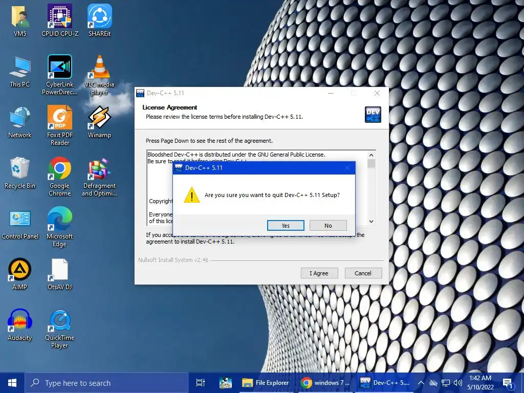524x393 pixels.
Task: Open network status tray icon
Action: tap(446, 383)
